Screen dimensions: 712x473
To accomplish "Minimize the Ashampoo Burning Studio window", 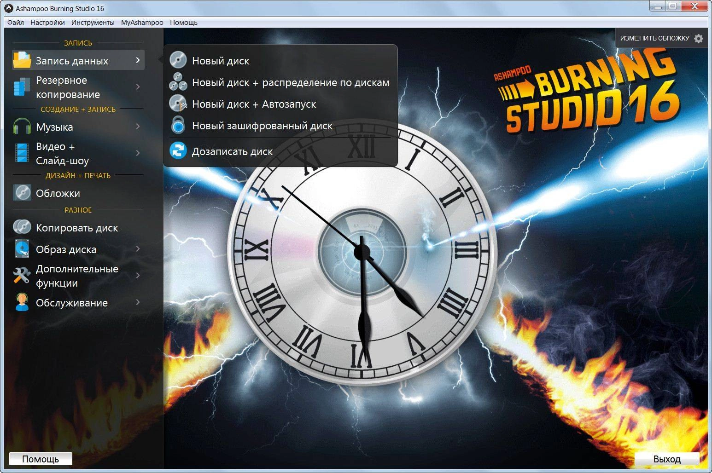I will [657, 6].
